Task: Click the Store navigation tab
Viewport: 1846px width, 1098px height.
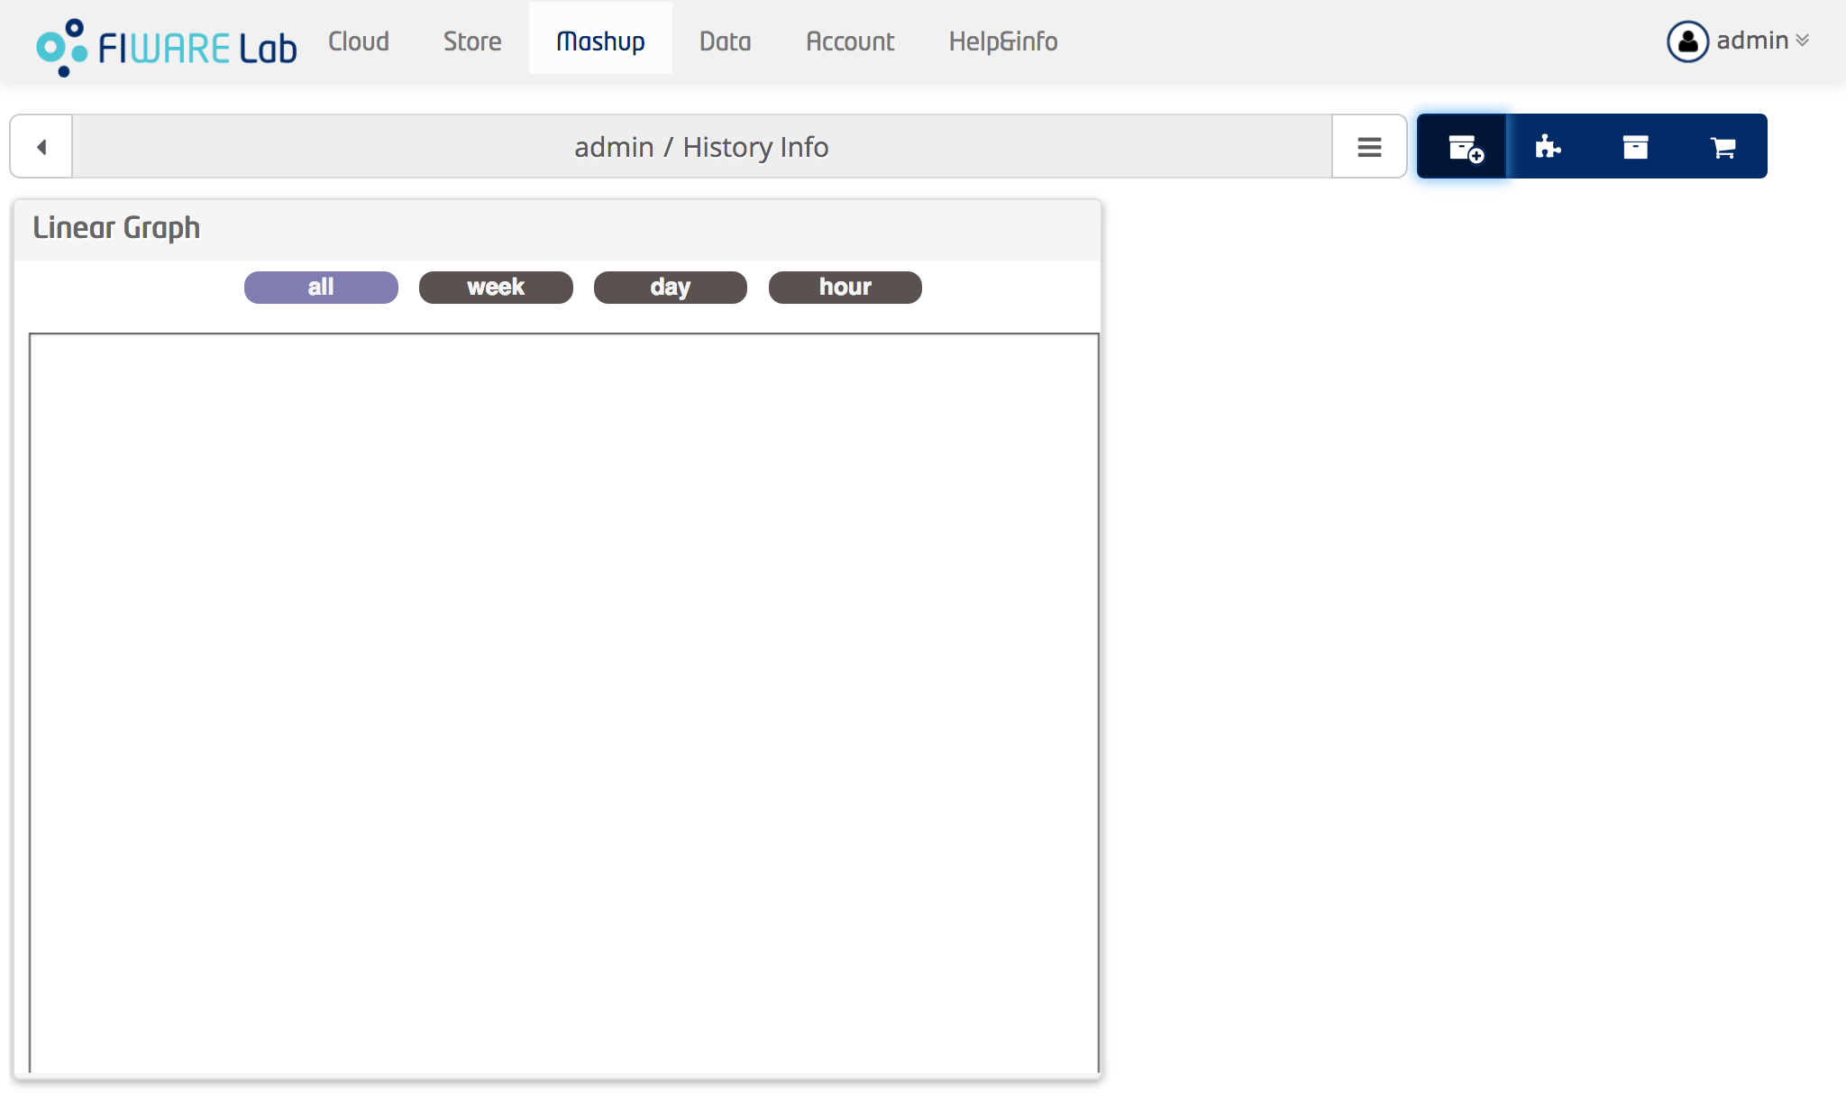Action: pyautogui.click(x=471, y=41)
